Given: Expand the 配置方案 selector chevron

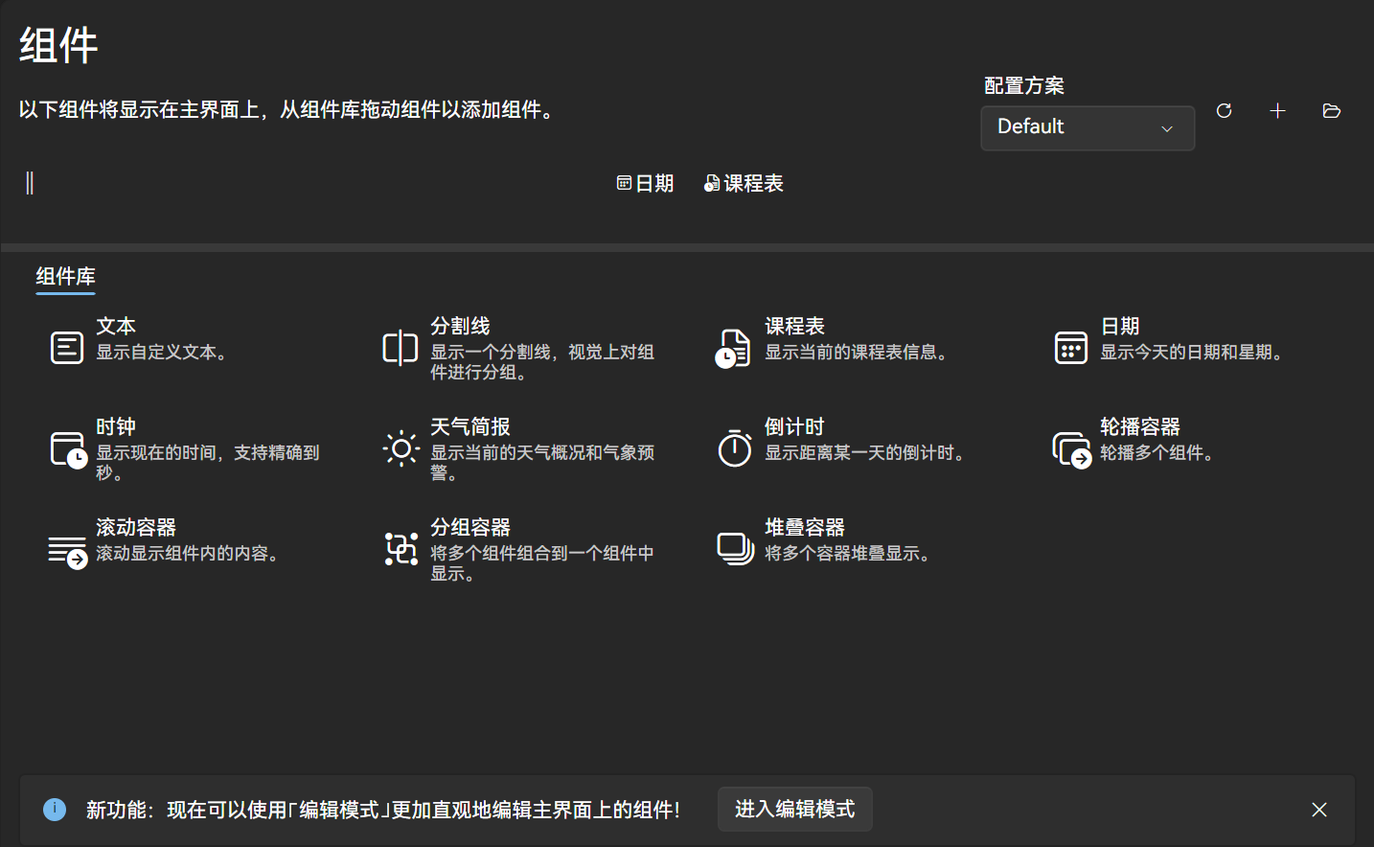Looking at the screenshot, I should 1166,127.
